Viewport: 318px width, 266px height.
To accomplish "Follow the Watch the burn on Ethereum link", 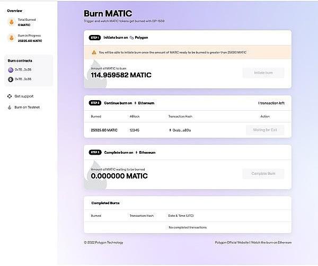I will click(x=272, y=242).
